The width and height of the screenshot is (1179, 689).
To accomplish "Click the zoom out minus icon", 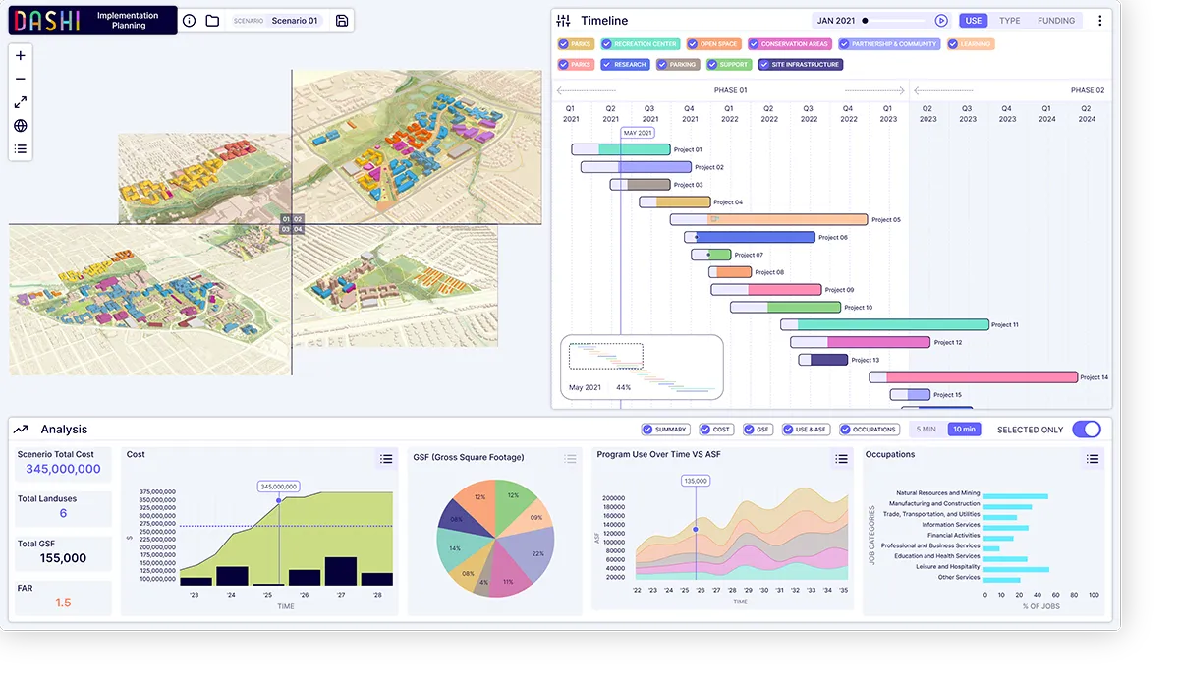I will 21,79.
